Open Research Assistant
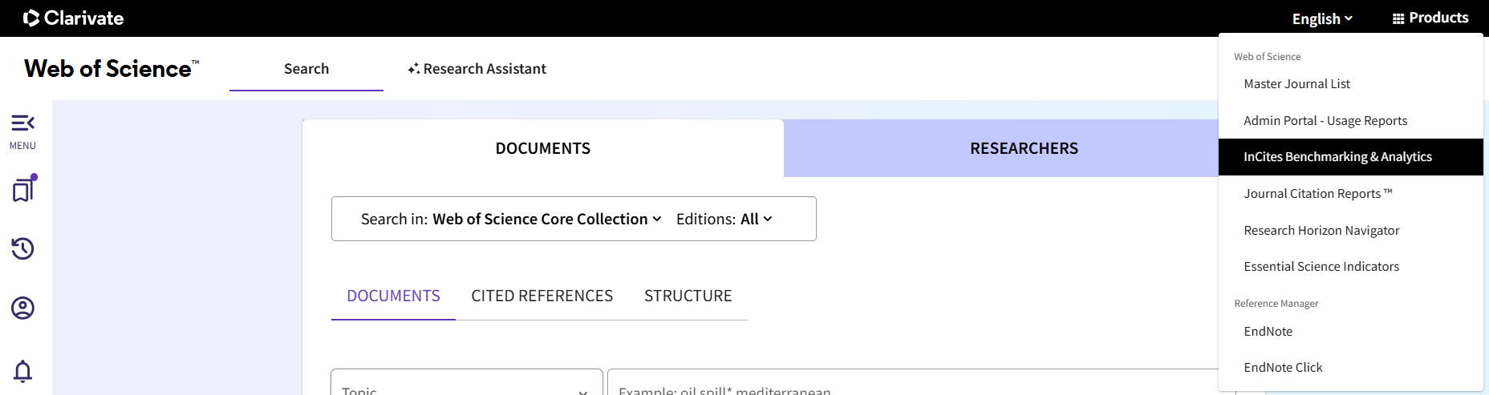 point(477,69)
